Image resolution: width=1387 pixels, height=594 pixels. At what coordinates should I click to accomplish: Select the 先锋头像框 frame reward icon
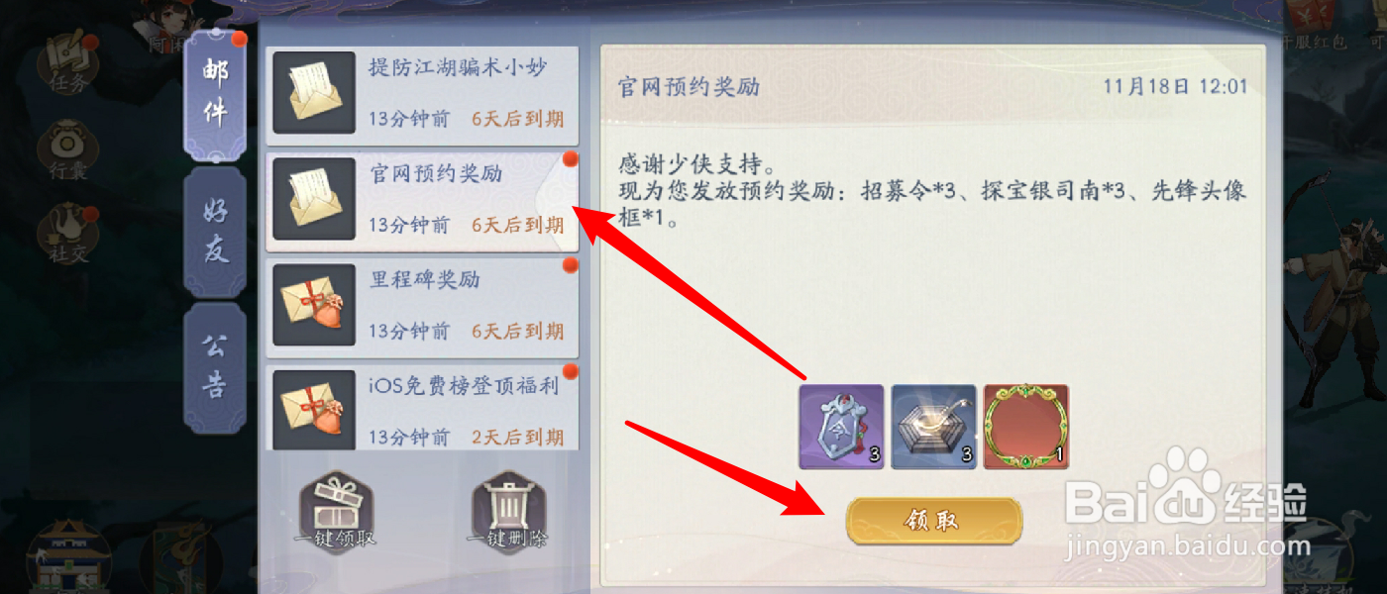(1025, 427)
